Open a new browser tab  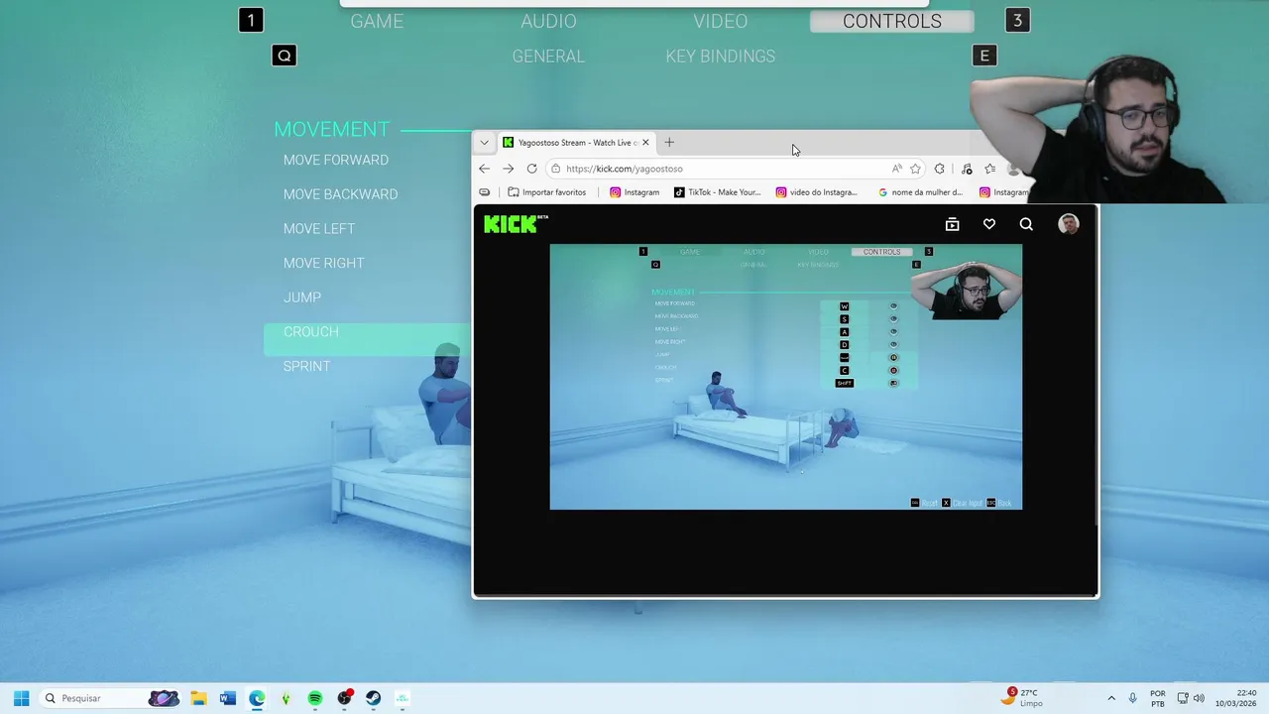click(x=669, y=142)
